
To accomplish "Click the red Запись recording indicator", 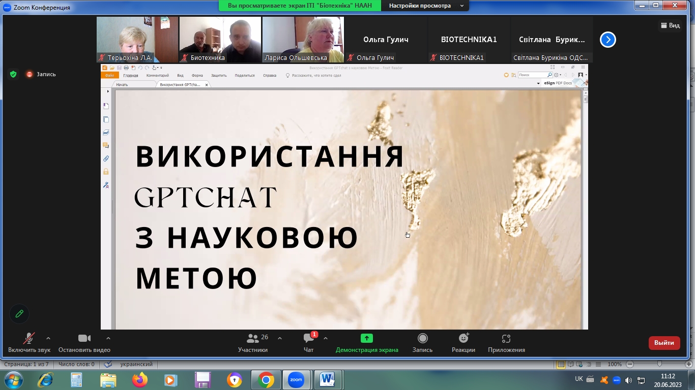I will 41,74.
